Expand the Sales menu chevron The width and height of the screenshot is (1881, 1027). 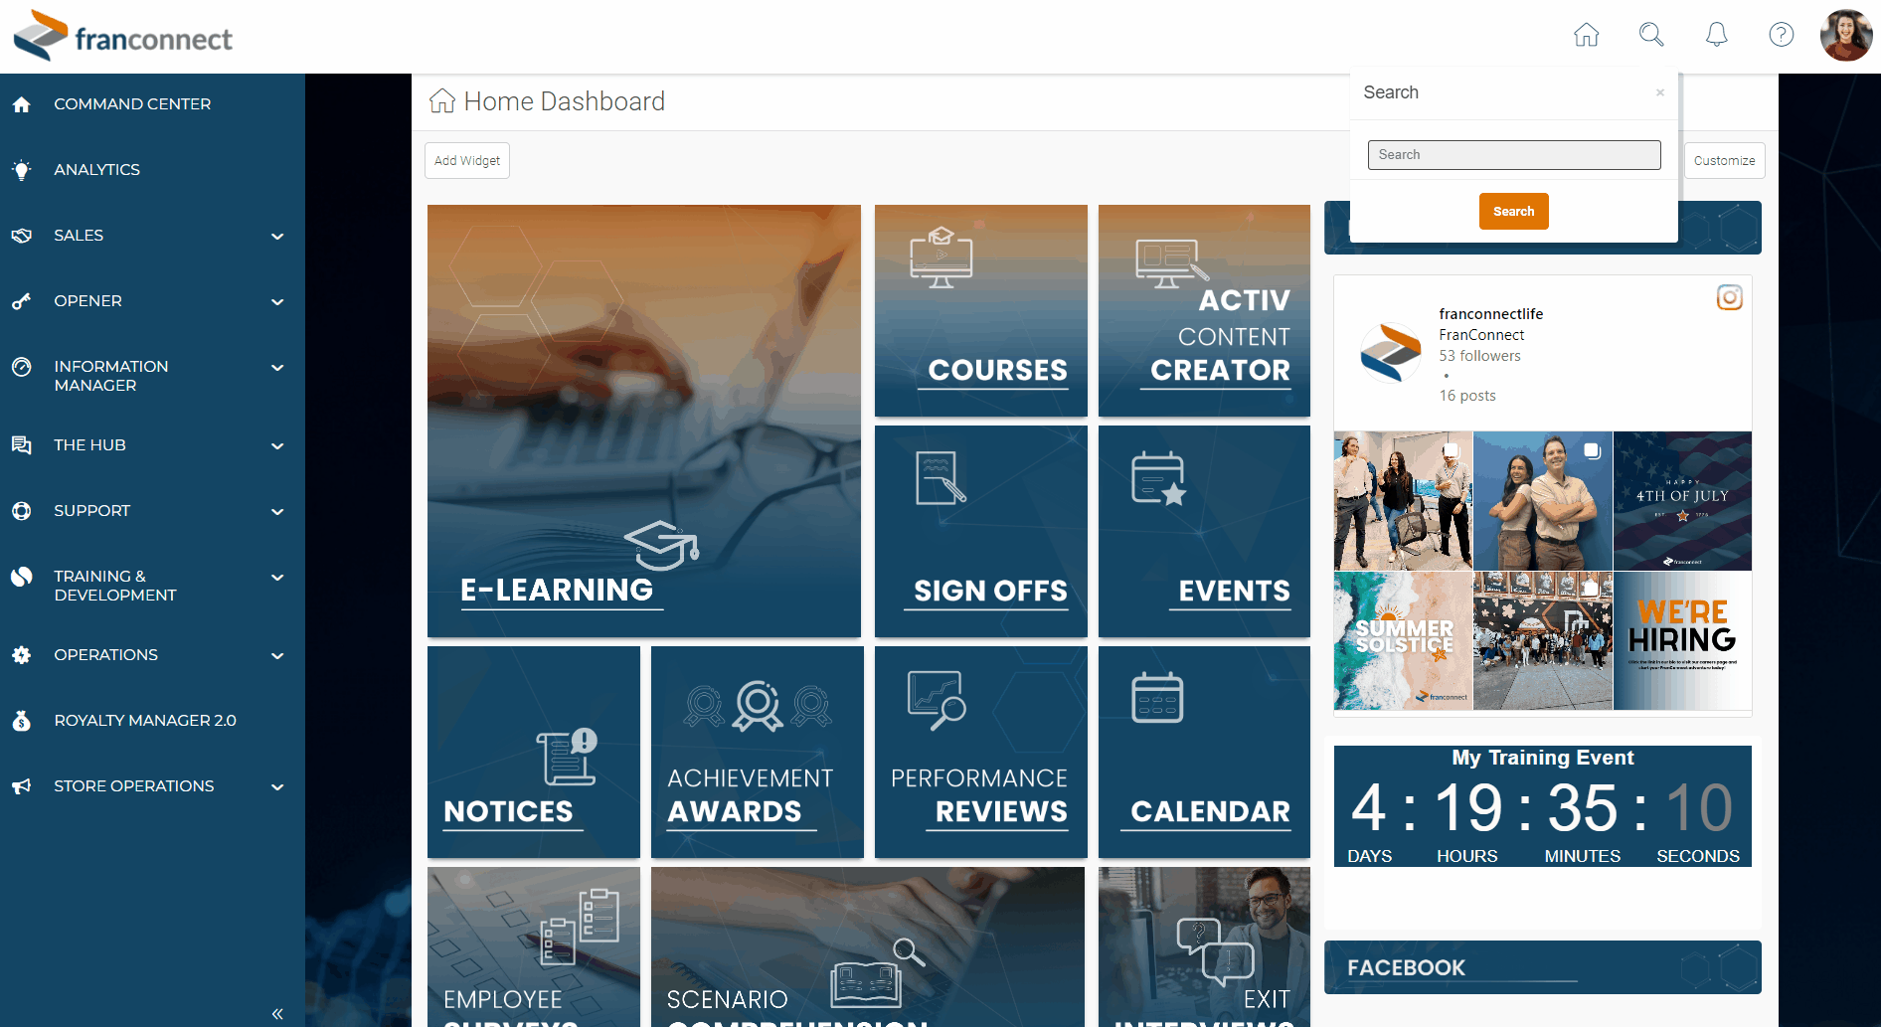pyautogui.click(x=277, y=237)
